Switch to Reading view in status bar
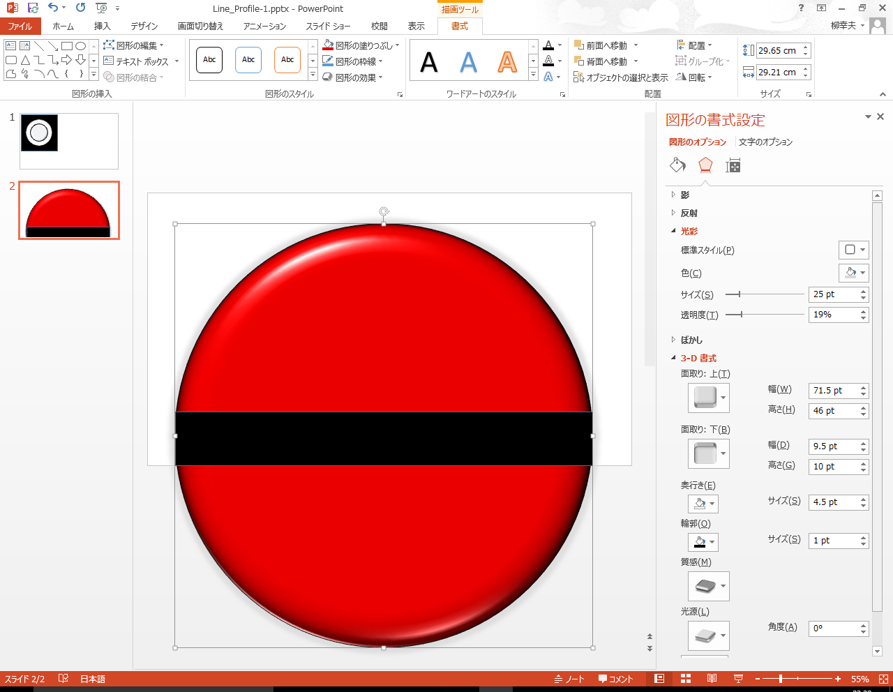 click(x=712, y=679)
